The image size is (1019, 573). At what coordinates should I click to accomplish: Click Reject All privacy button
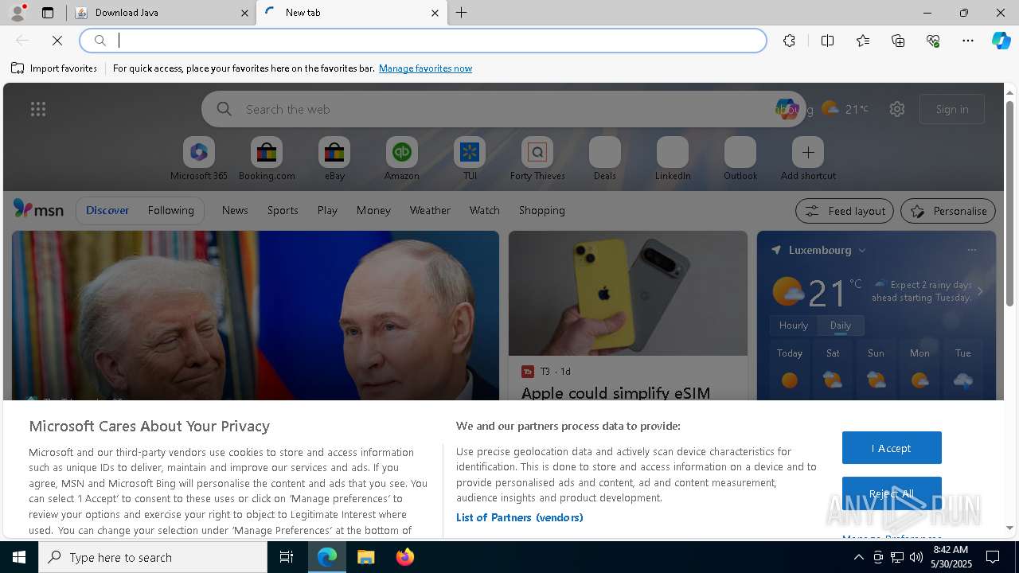pos(892,493)
